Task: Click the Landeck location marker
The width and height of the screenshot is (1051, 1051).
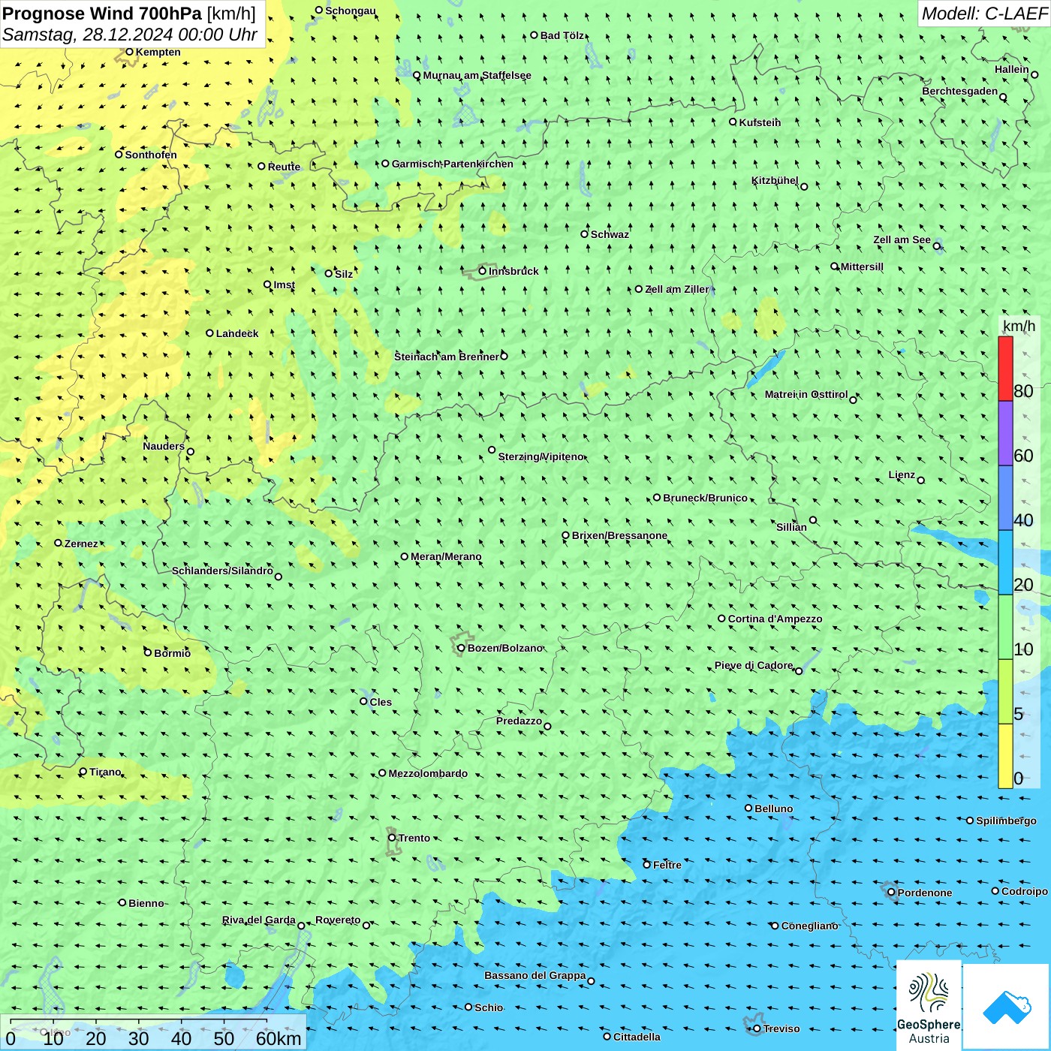Action: coord(209,333)
